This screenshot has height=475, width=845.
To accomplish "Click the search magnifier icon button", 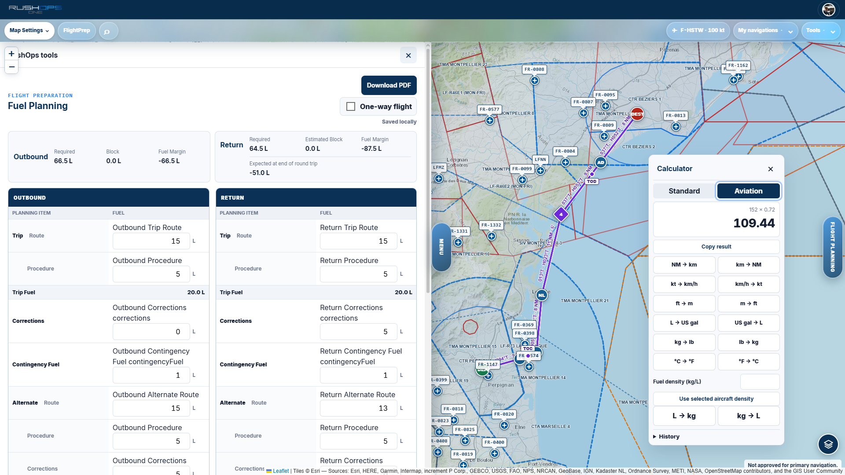I will coord(108,31).
